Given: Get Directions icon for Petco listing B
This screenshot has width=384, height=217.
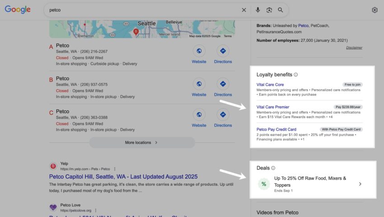Looking at the screenshot, I should point(223,84).
